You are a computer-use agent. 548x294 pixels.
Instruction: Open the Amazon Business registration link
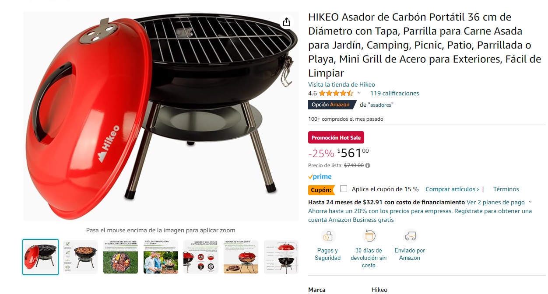(x=420, y=215)
